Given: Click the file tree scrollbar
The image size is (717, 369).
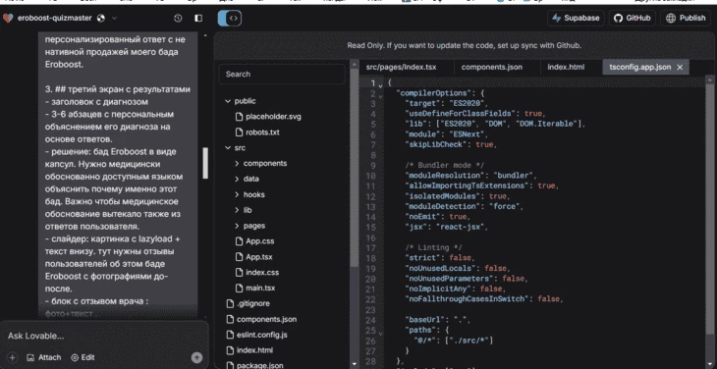Looking at the screenshot, I should pos(355,167).
